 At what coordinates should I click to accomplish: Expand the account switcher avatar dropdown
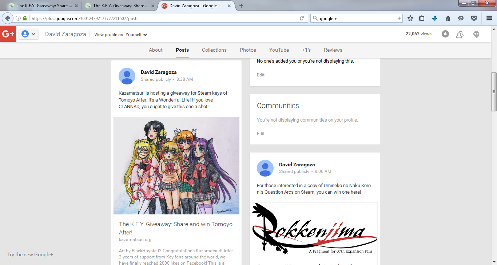[x=28, y=34]
